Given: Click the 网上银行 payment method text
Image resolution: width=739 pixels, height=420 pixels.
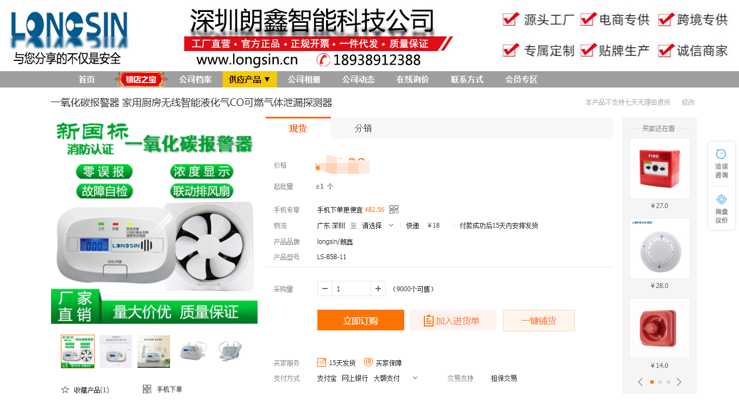Looking at the screenshot, I should point(355,378).
